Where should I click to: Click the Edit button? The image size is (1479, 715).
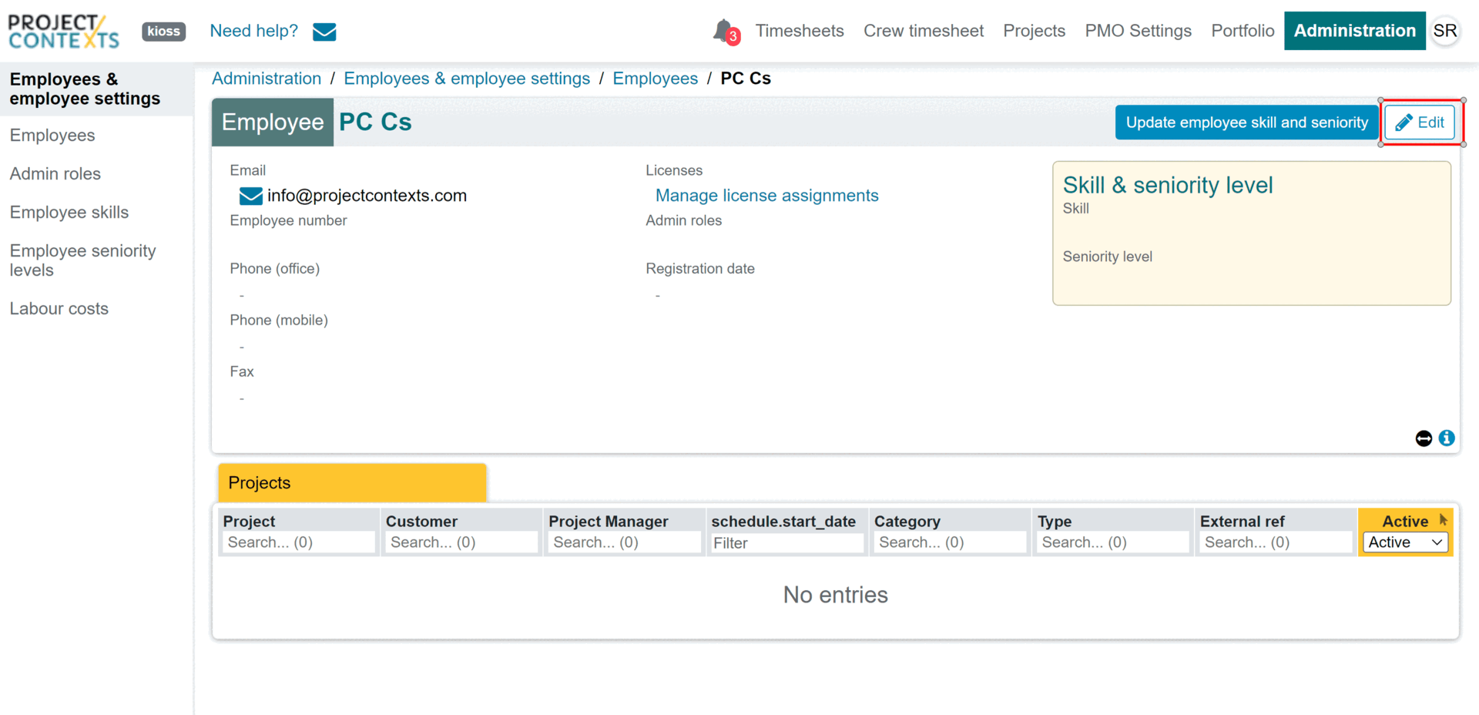[1420, 123]
